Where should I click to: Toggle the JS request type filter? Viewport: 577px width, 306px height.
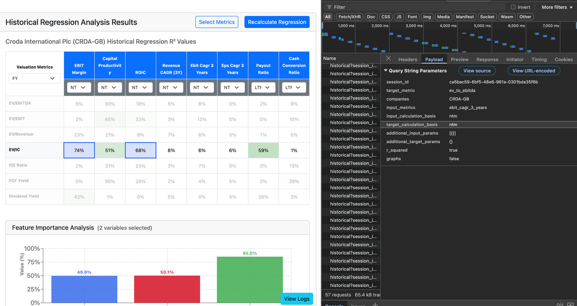point(399,17)
